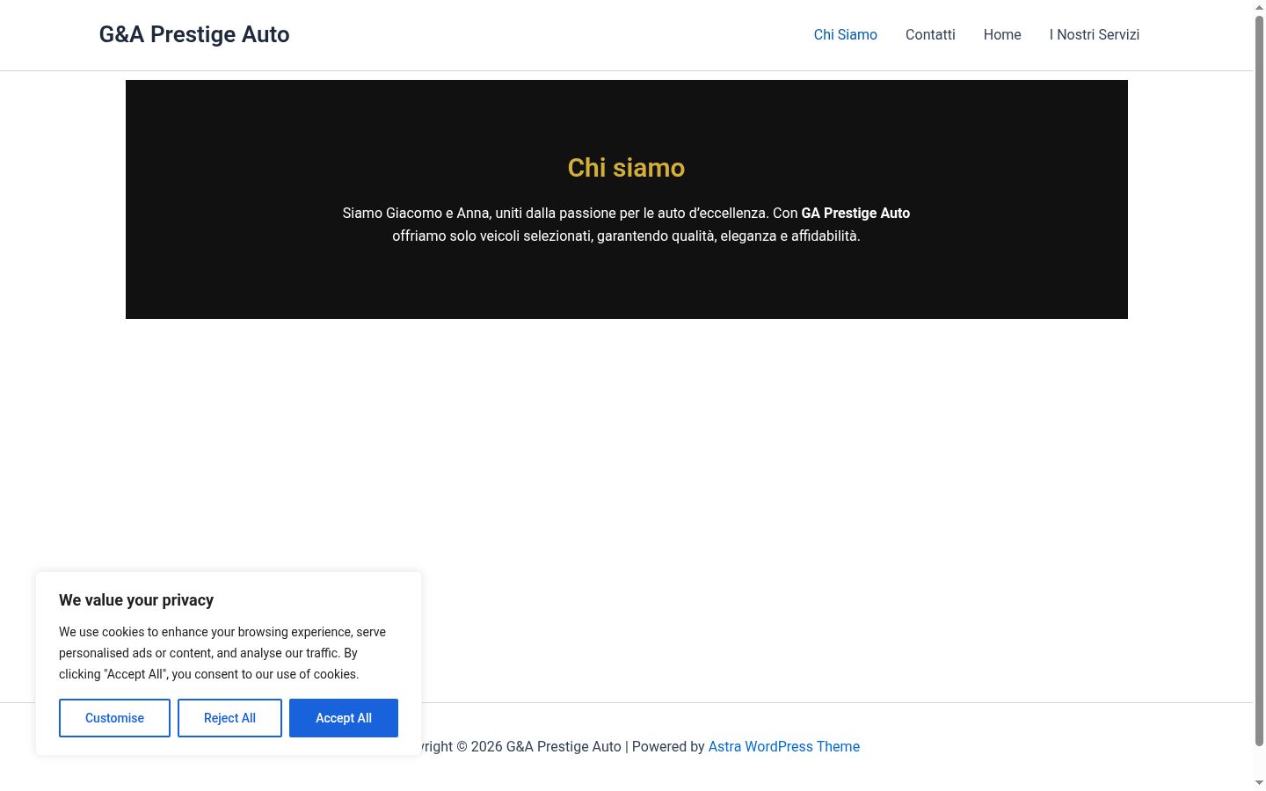Image resolution: width=1266 pixels, height=791 pixels.
Task: Click the scrollbar up arrow
Action: 1259,7
